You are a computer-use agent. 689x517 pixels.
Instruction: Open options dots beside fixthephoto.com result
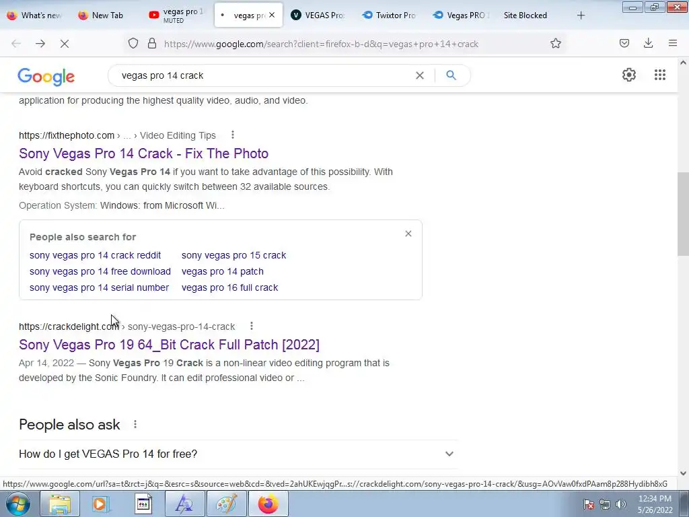click(x=233, y=135)
